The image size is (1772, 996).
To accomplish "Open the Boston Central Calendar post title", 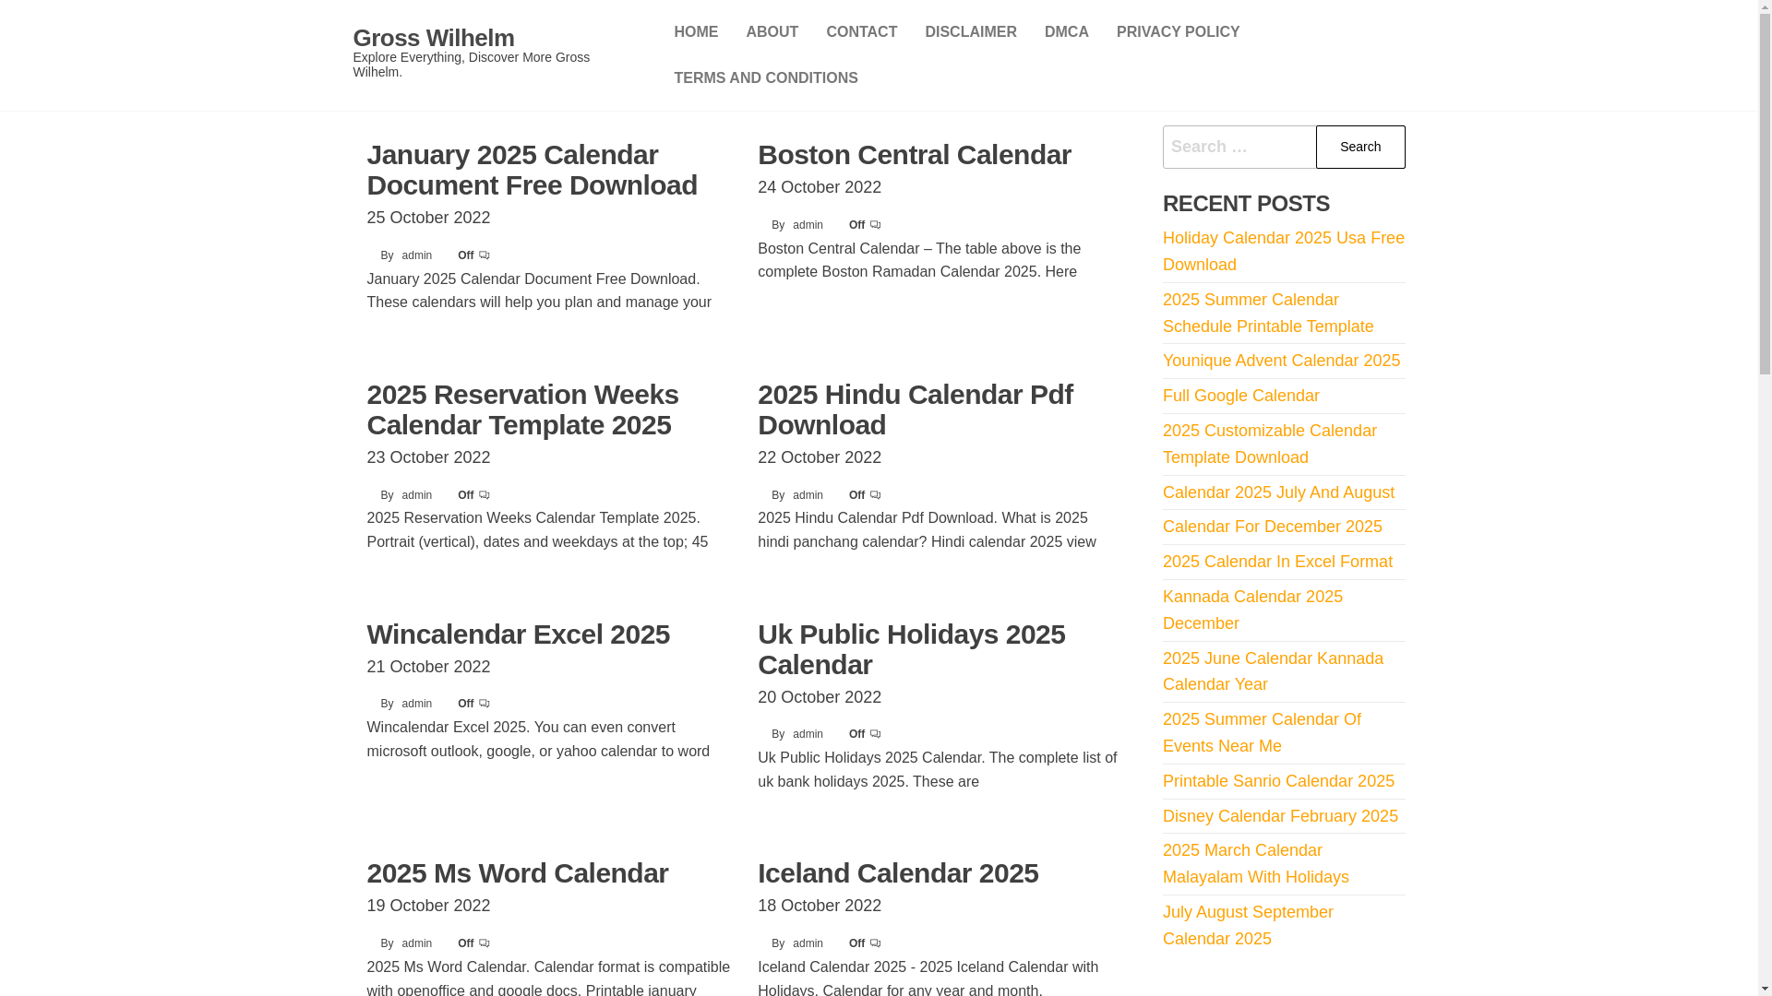I will pos(914,155).
